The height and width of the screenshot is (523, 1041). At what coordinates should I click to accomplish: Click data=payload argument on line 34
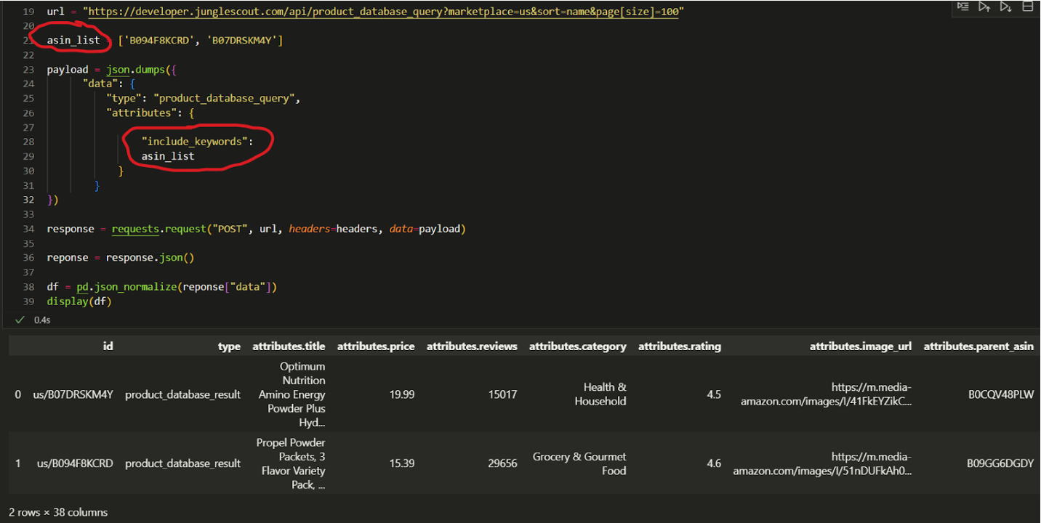(x=425, y=229)
